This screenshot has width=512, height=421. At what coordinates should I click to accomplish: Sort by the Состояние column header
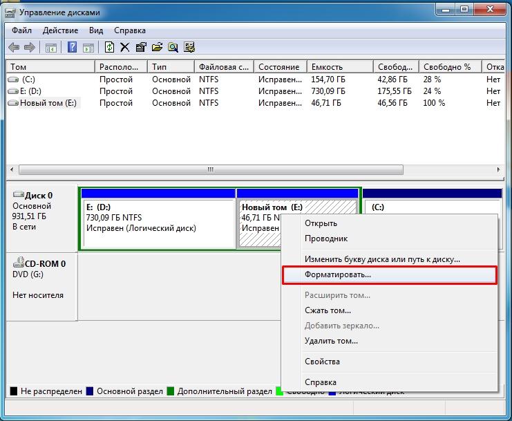(280, 67)
